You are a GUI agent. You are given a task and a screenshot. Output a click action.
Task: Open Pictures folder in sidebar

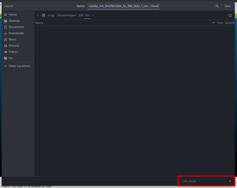pyautogui.click(x=14, y=45)
